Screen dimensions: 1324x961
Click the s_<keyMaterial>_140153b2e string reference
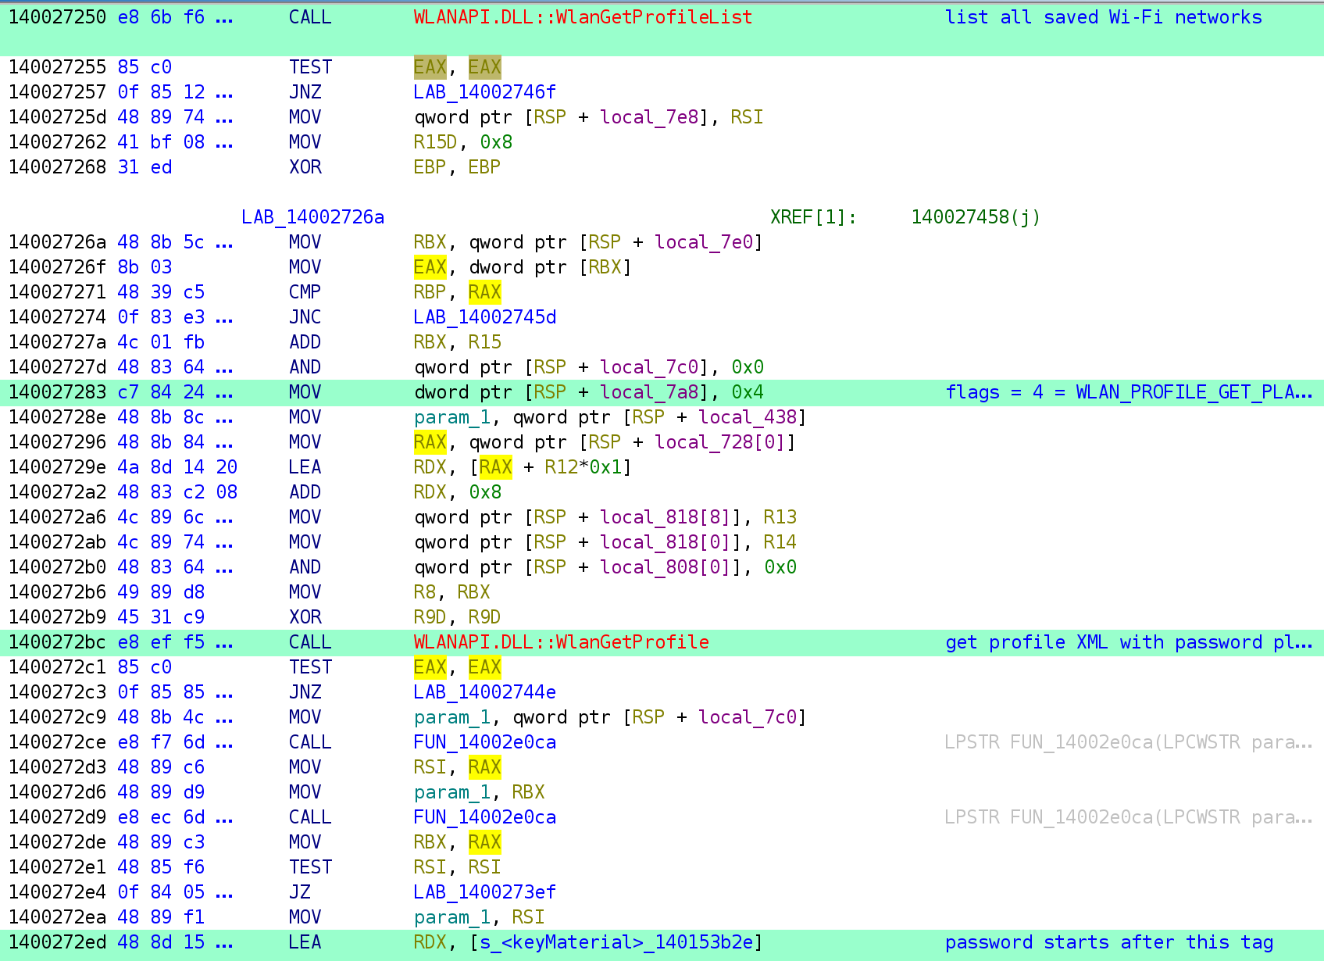pos(616,942)
